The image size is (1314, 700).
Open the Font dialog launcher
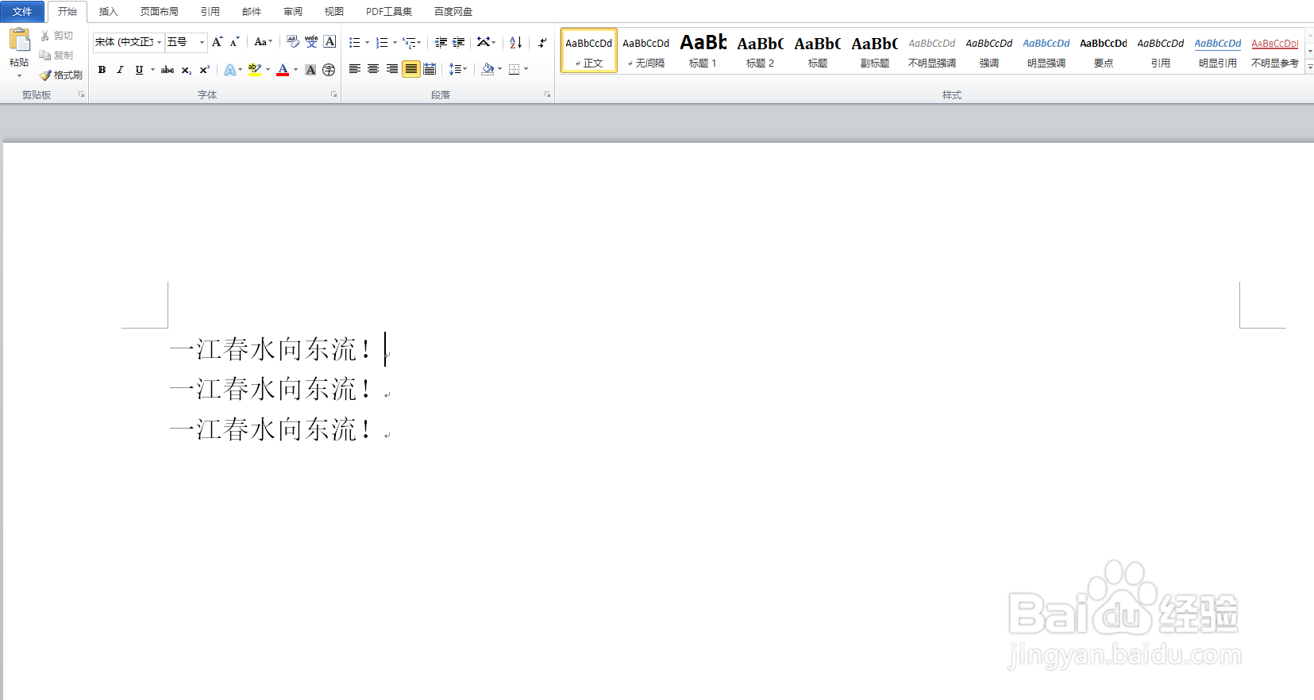point(333,94)
